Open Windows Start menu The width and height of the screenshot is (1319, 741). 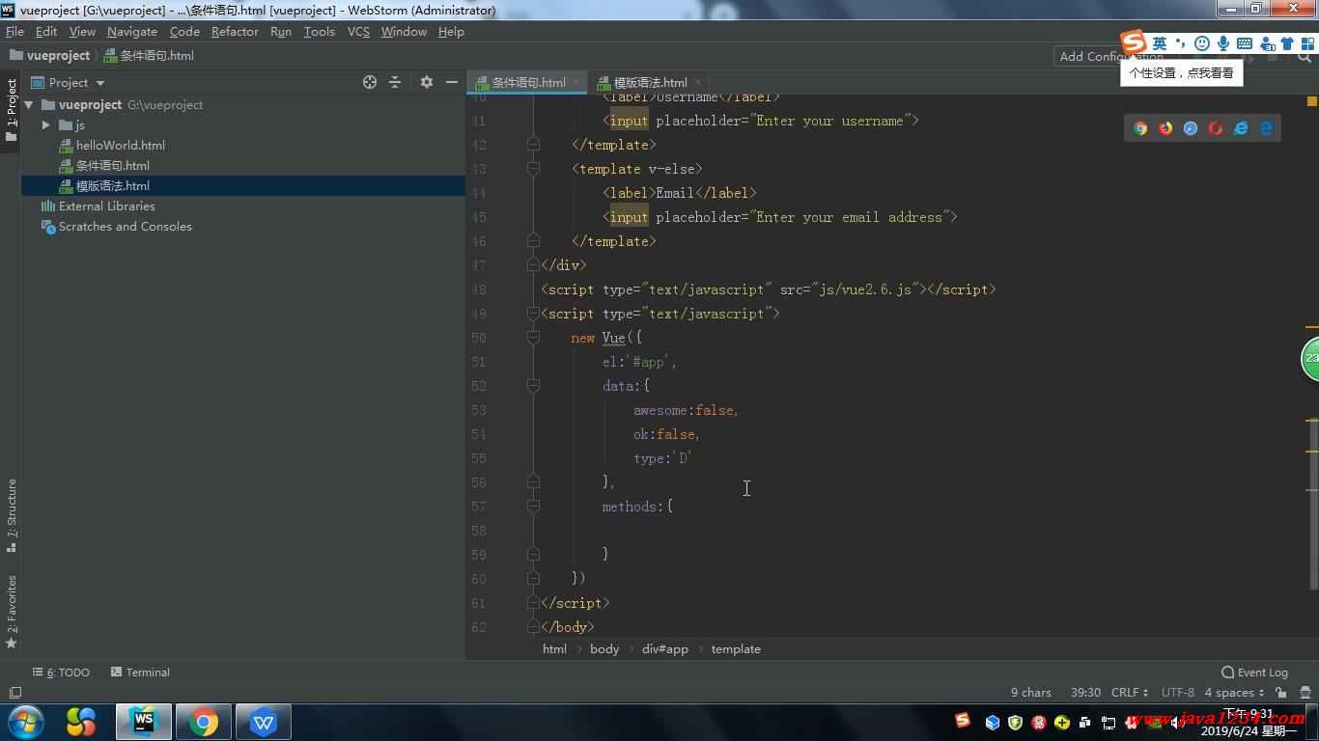[x=26, y=722]
